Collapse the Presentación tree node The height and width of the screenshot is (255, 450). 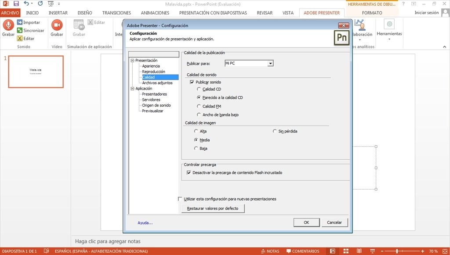click(x=132, y=61)
